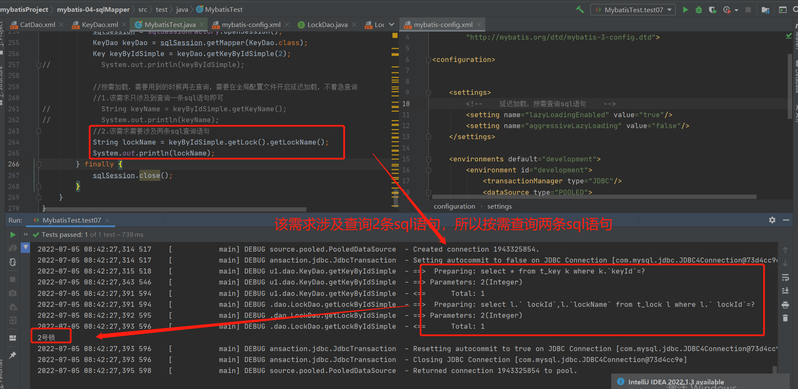Click the Rerun Failed Tests icon

(x=13, y=248)
